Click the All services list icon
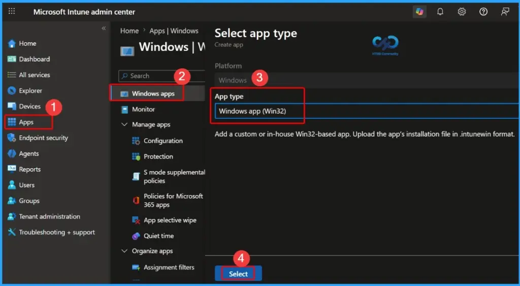Viewport: 520px width, 286px height. (x=12, y=75)
